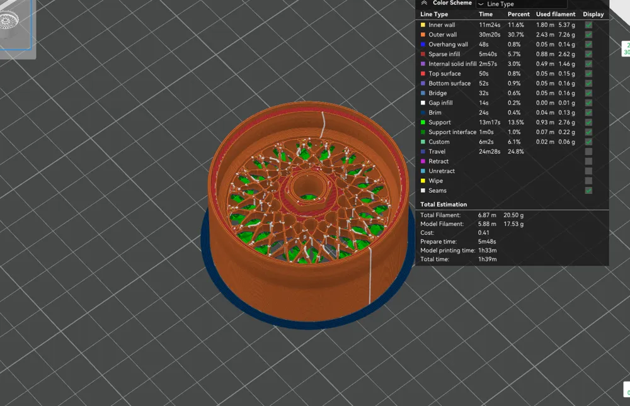Image resolution: width=630 pixels, height=406 pixels.
Task: Click the magenta Retract color swatch
Action: pos(423,161)
